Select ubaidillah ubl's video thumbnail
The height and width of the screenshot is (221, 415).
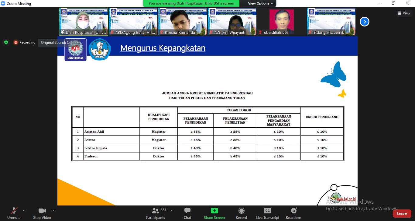pyautogui.click(x=282, y=22)
